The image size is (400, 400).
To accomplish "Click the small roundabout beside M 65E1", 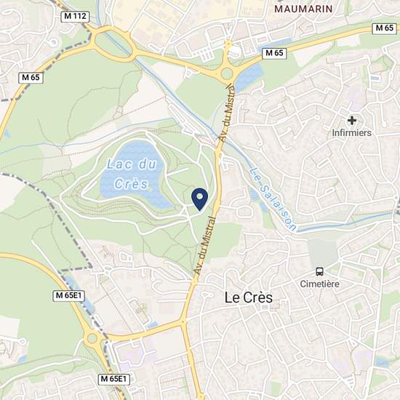I will pyautogui.click(x=92, y=338).
